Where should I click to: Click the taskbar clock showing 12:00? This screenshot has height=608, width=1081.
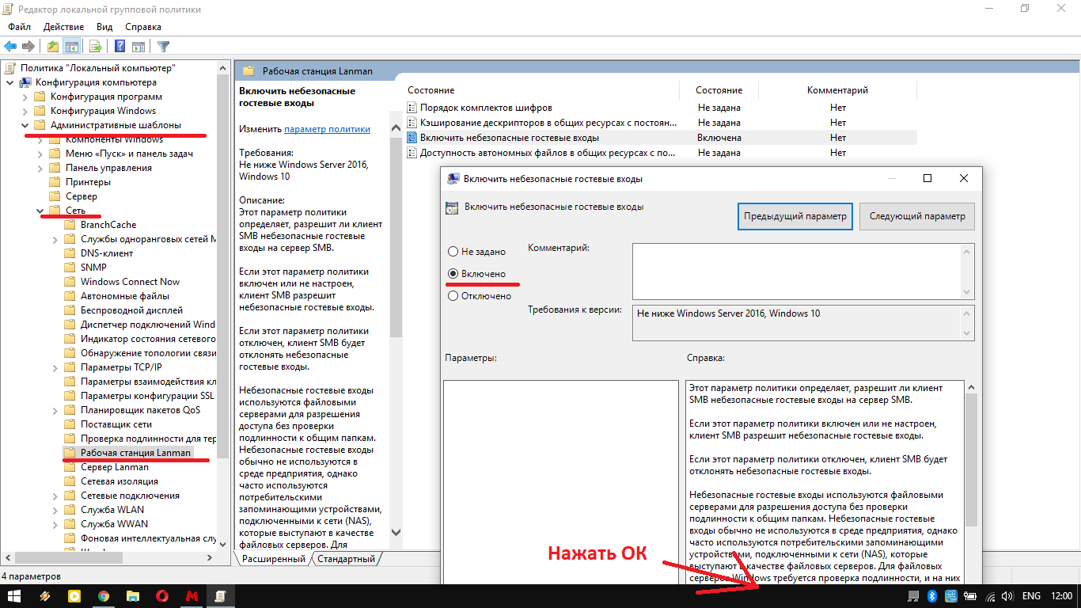1060,595
